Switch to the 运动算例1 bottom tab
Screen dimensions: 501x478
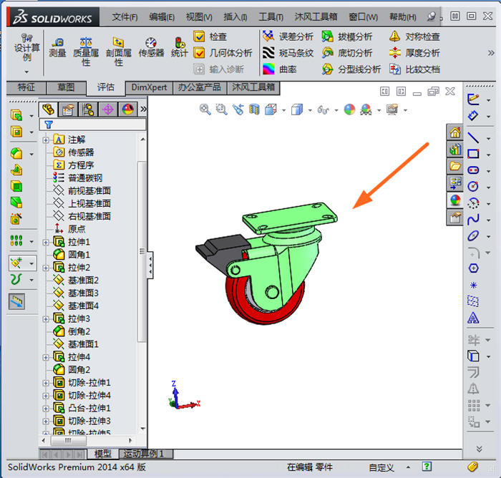click(x=144, y=454)
